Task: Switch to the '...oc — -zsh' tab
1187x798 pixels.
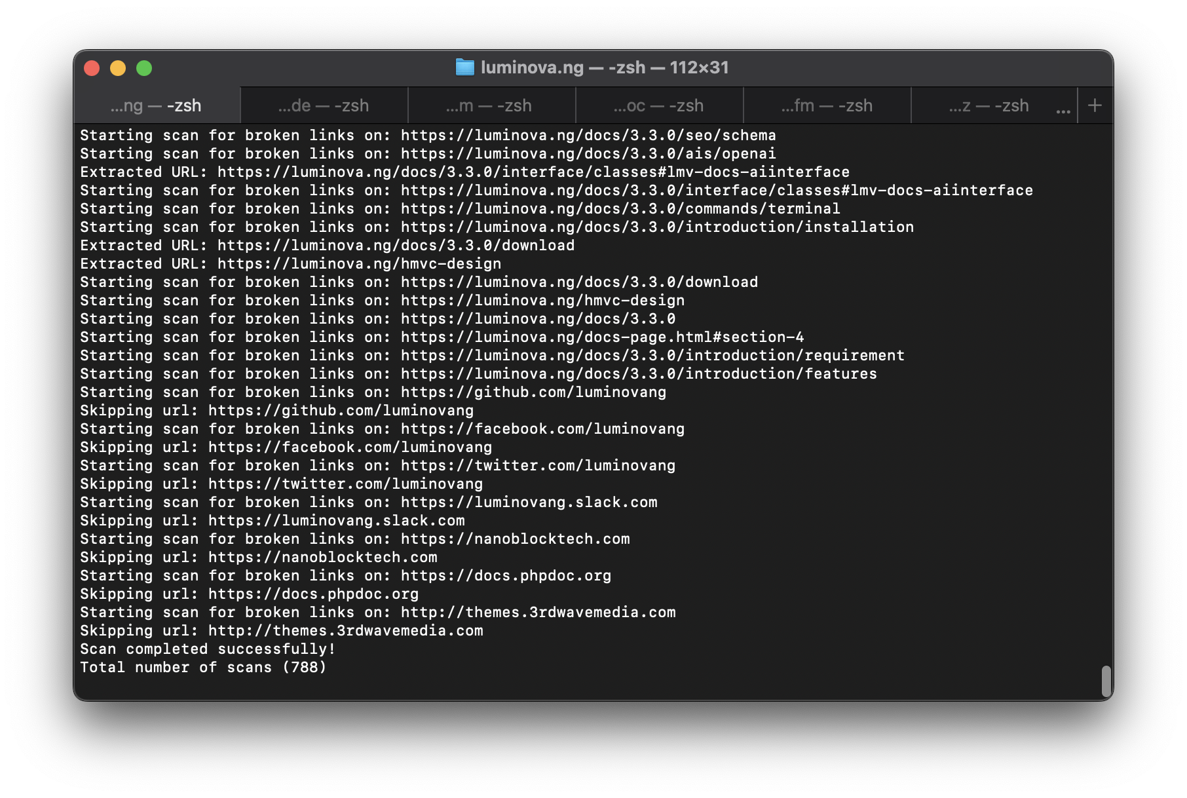Action: tap(660, 105)
